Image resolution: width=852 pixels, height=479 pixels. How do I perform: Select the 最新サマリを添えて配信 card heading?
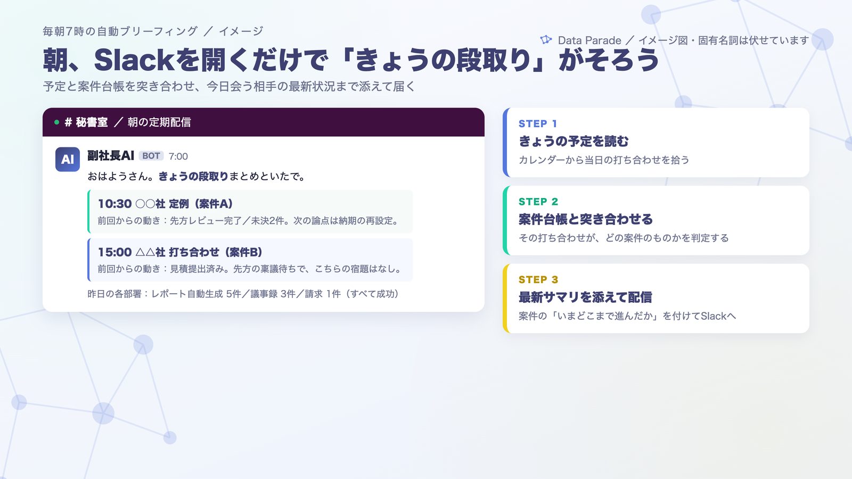tap(585, 297)
